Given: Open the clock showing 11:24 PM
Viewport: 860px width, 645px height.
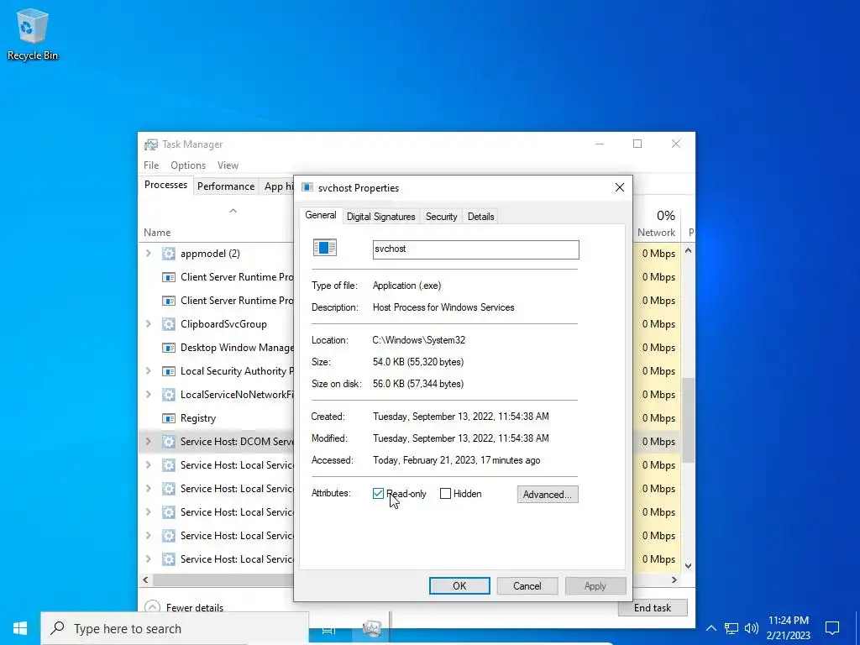Looking at the screenshot, I should coord(788,628).
